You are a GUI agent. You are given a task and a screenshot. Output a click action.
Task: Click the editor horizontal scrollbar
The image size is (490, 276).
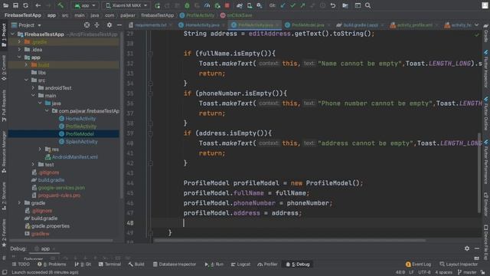[289, 240]
